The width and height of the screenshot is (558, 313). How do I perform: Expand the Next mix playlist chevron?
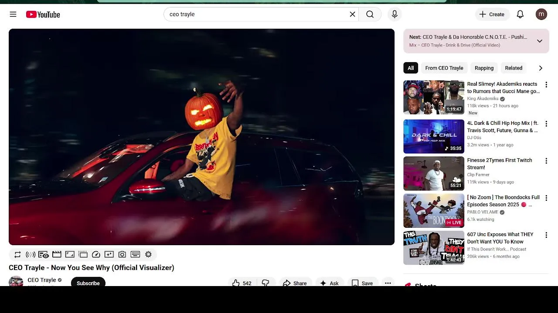click(x=540, y=41)
